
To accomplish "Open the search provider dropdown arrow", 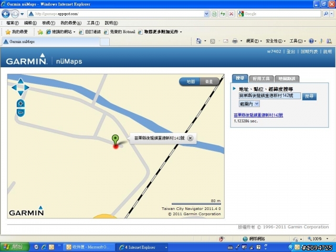I will coord(331,14).
